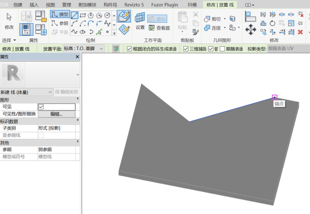310x214 pixels.
Task: Toggle the 可见 checkbox in properties
Action: click(41, 107)
